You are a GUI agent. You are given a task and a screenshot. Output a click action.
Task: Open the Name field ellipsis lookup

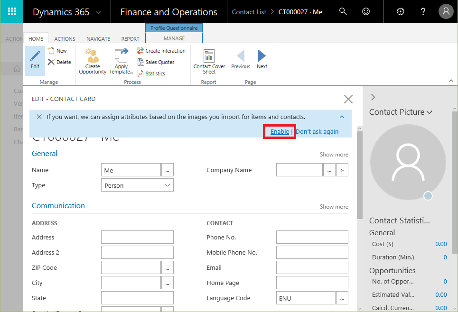tap(168, 170)
